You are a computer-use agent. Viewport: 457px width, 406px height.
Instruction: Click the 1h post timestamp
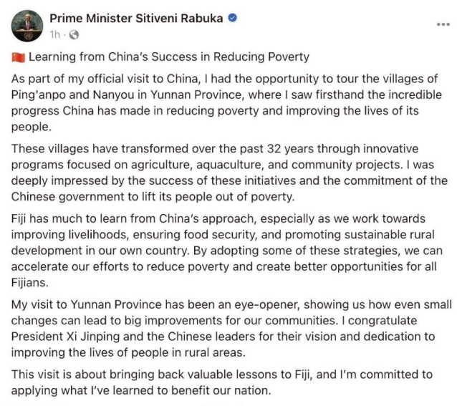pyautogui.click(x=54, y=34)
